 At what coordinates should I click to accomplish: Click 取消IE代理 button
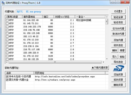coord(118,34)
